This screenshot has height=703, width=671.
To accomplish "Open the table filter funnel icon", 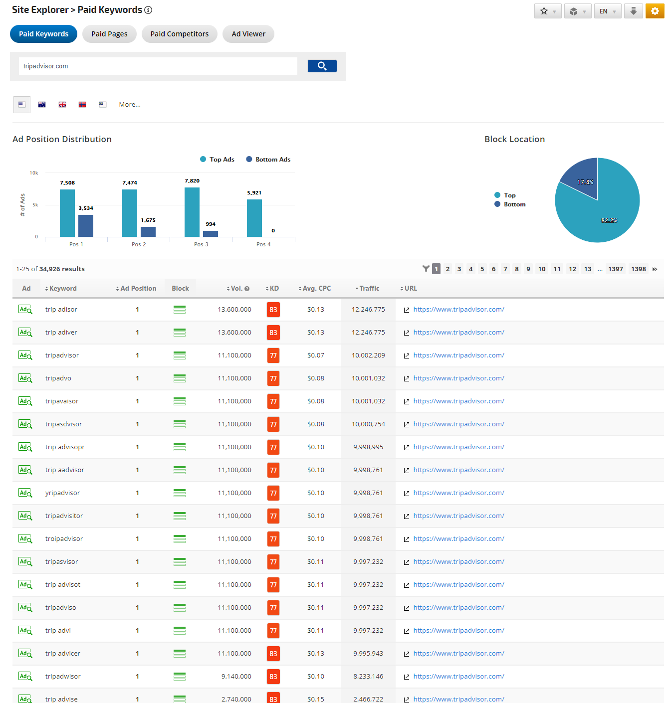I will pyautogui.click(x=426, y=269).
